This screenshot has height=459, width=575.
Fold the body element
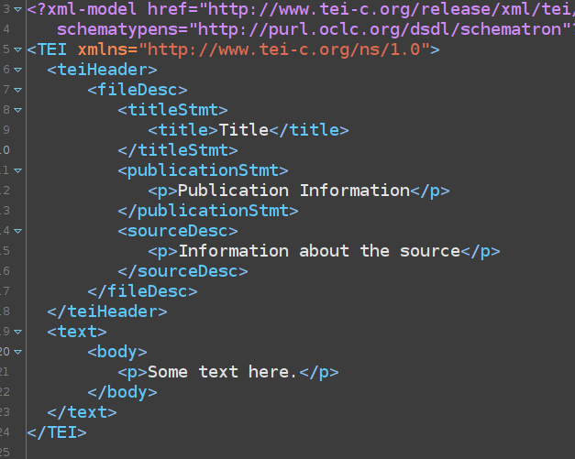tap(19, 352)
